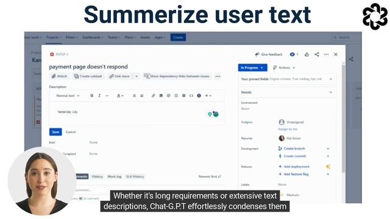The image size is (390, 219).
Task: Click the link icon in editor toolbar
Action: point(154,96)
